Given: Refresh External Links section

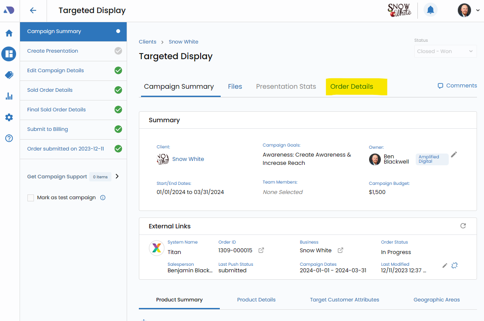Looking at the screenshot, I should [x=463, y=226].
